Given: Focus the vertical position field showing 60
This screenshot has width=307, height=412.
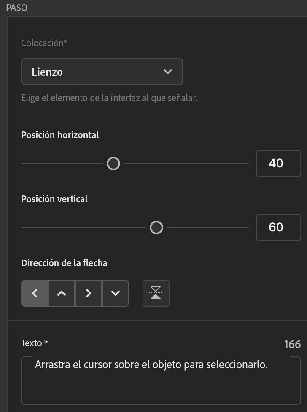Looking at the screenshot, I should pyautogui.click(x=278, y=227).
